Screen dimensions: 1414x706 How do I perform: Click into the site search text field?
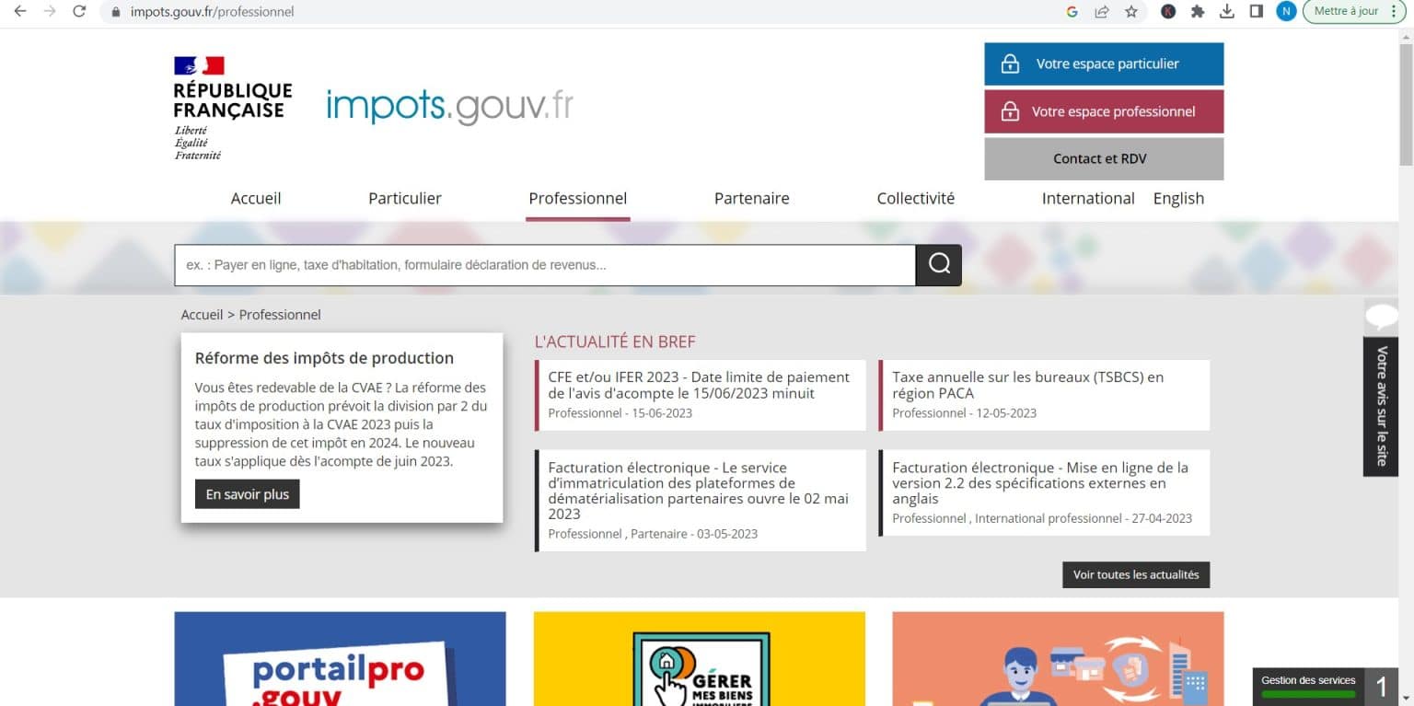coord(544,265)
